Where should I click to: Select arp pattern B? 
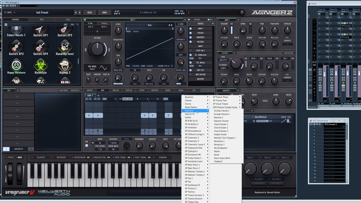coord(138,99)
